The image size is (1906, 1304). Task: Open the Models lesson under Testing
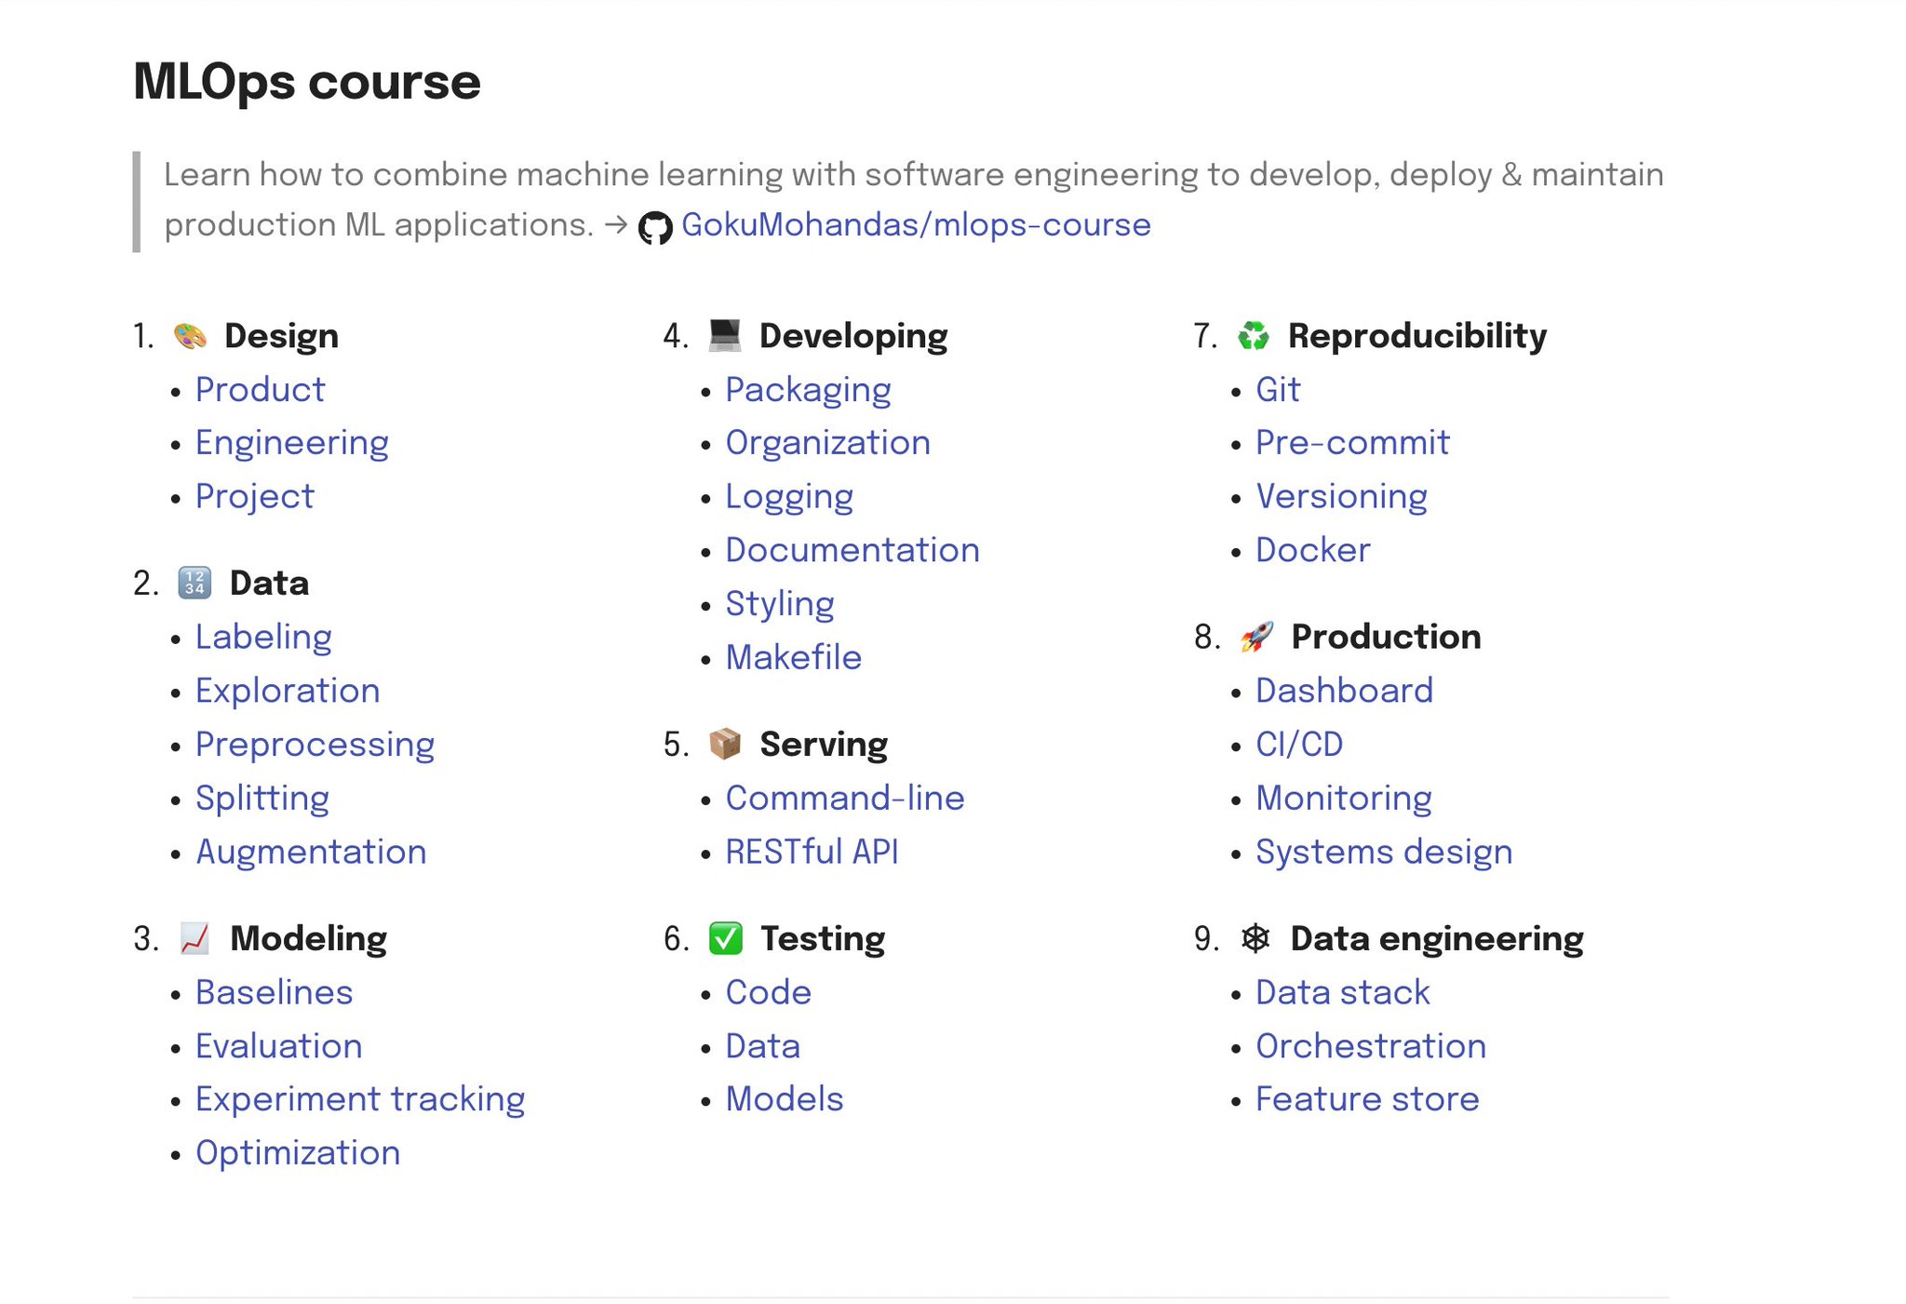coord(784,1099)
